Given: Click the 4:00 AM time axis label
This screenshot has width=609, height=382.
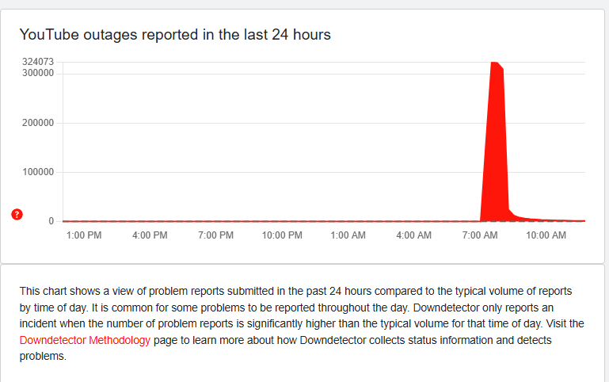Looking at the screenshot, I should (x=413, y=235).
